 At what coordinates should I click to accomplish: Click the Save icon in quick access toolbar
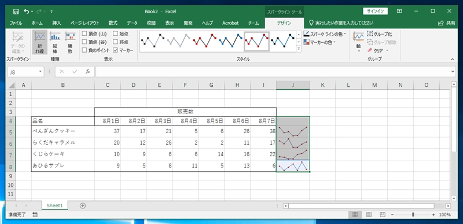click(x=16, y=12)
